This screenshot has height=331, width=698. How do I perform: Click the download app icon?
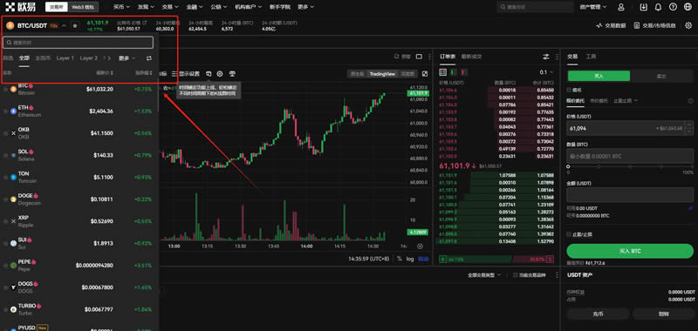click(643, 7)
